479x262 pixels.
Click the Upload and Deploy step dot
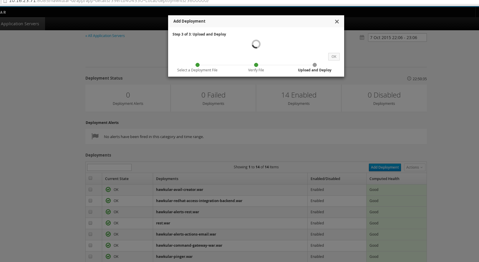(315, 65)
